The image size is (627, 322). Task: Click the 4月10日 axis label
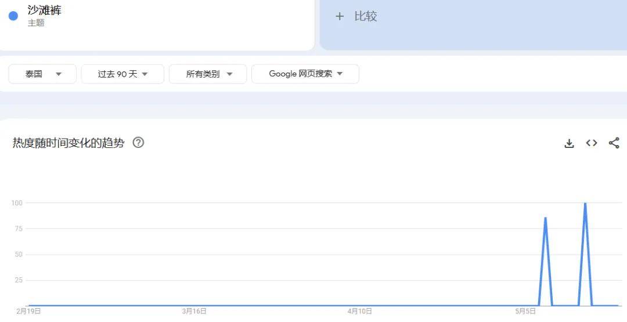point(360,311)
